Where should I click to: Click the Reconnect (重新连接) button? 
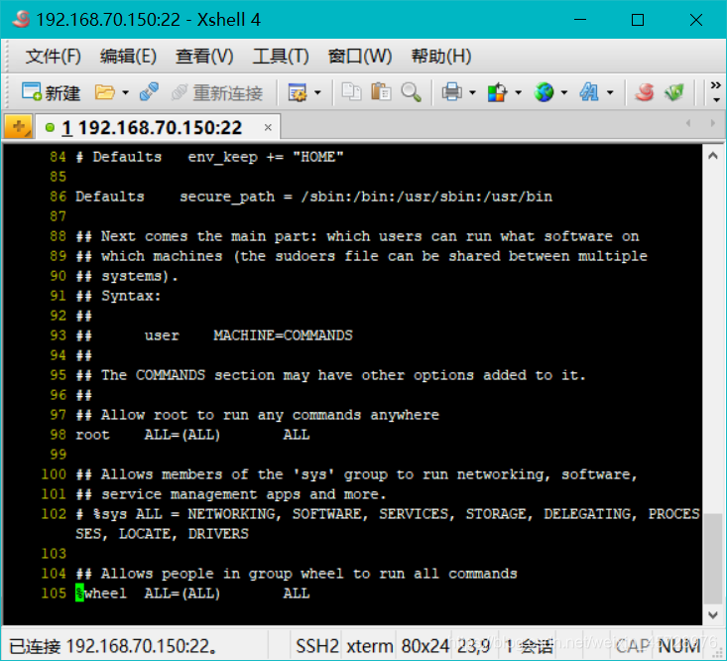217,92
